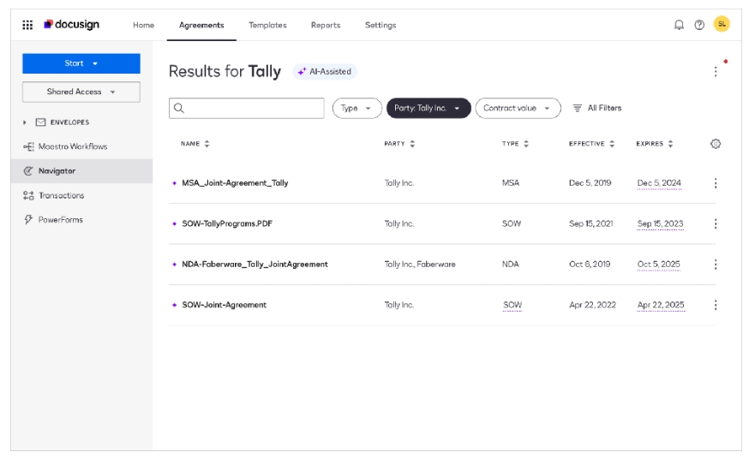Image resolution: width=755 pixels, height=458 pixels.
Task: Open the app launcher grid icon
Action: point(27,25)
